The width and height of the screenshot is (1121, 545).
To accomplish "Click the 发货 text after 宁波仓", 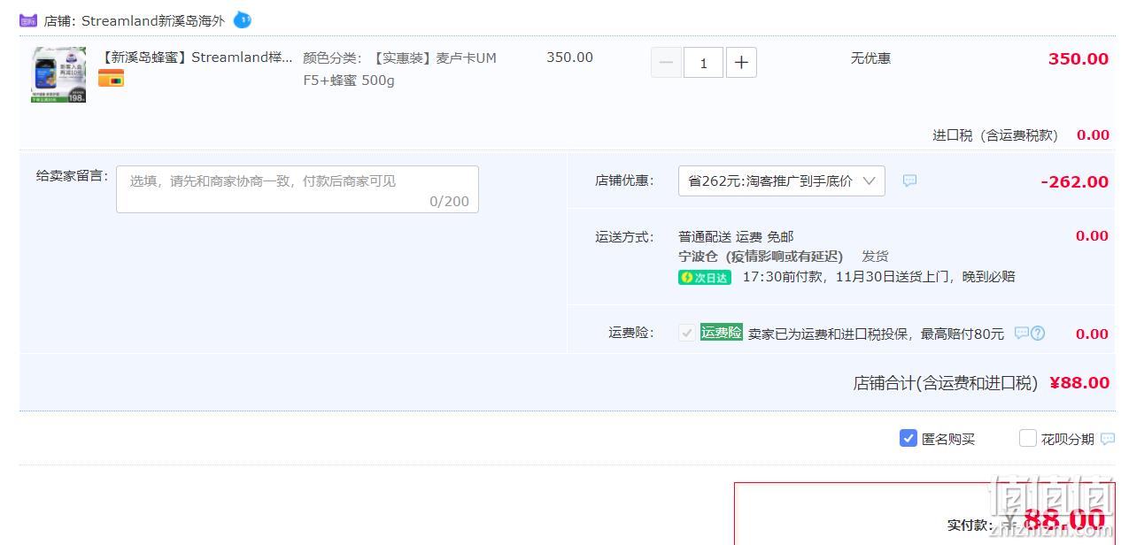I will [875, 257].
